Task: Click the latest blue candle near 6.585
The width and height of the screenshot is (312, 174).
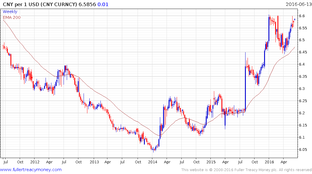Action: point(295,19)
